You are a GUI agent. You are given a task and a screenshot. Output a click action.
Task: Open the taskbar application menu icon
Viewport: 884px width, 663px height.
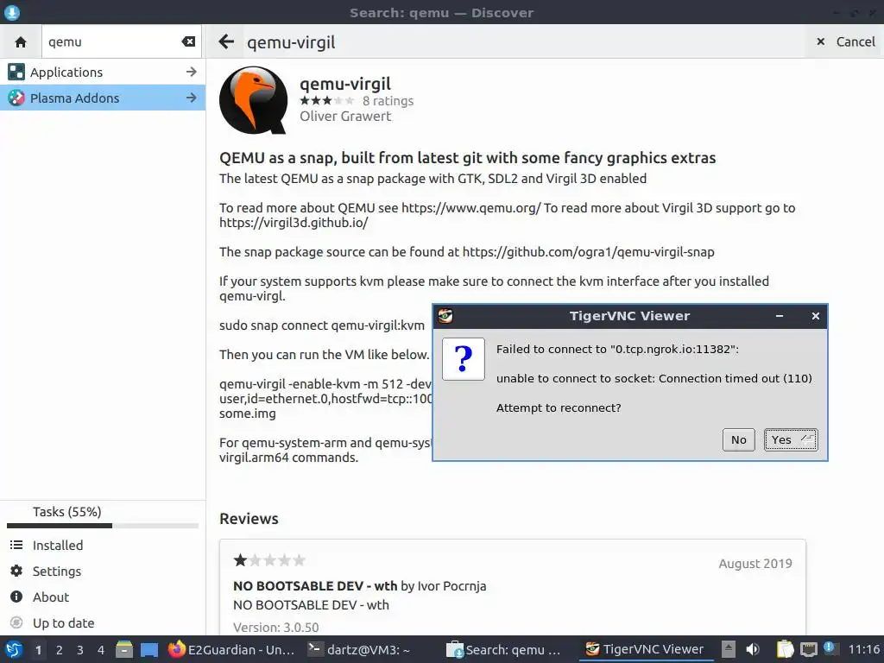click(x=14, y=649)
